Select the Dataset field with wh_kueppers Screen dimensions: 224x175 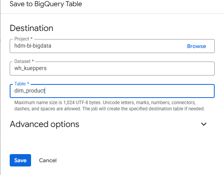click(x=112, y=69)
